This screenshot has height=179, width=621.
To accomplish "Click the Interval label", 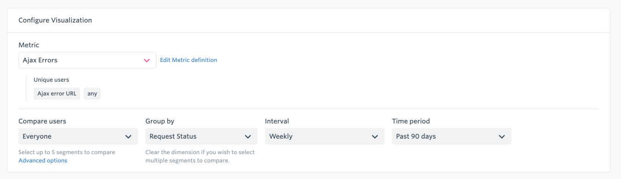I will click(x=277, y=121).
